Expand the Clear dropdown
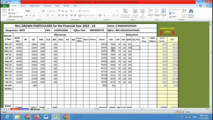The width and height of the screenshot is (213, 120). point(177,17)
